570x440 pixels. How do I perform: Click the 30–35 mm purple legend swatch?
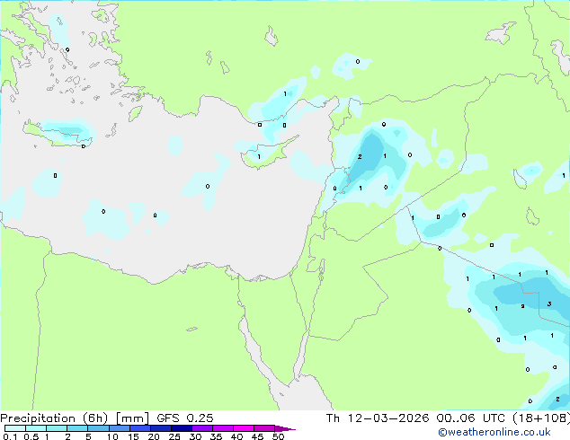click(202, 428)
